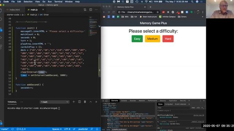
Task: Open the Errors bookmark folder
Action: click(x=182, y=17)
